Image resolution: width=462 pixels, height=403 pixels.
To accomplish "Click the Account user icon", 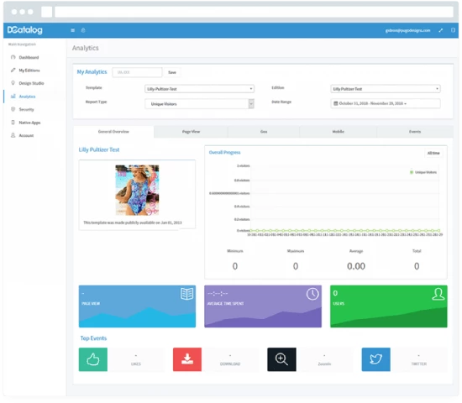I will click(x=13, y=135).
